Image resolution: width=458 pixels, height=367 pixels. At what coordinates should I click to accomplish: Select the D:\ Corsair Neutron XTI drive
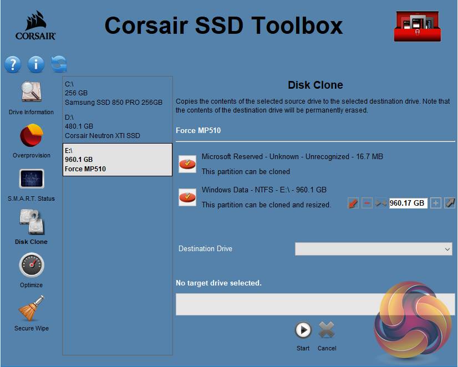tap(118, 126)
